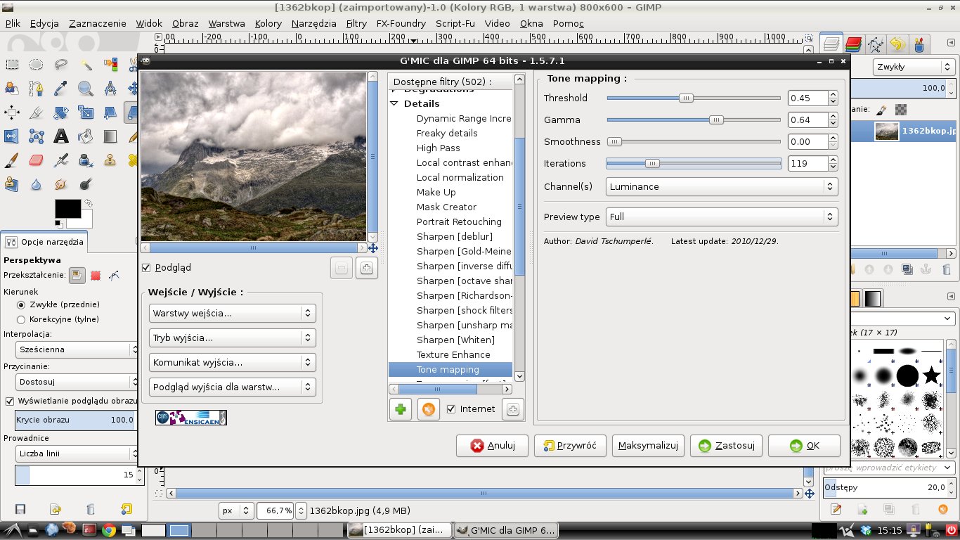Select the Rectangle Select tool
The width and height of the screenshot is (960, 540).
point(12,65)
